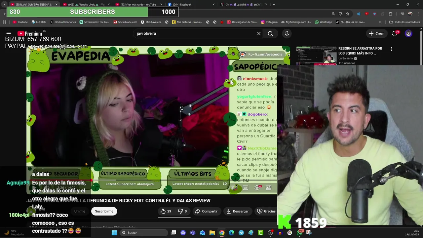Open WhatsApp from taskbar
The height and width of the screenshot is (238, 423).
click(299, 233)
